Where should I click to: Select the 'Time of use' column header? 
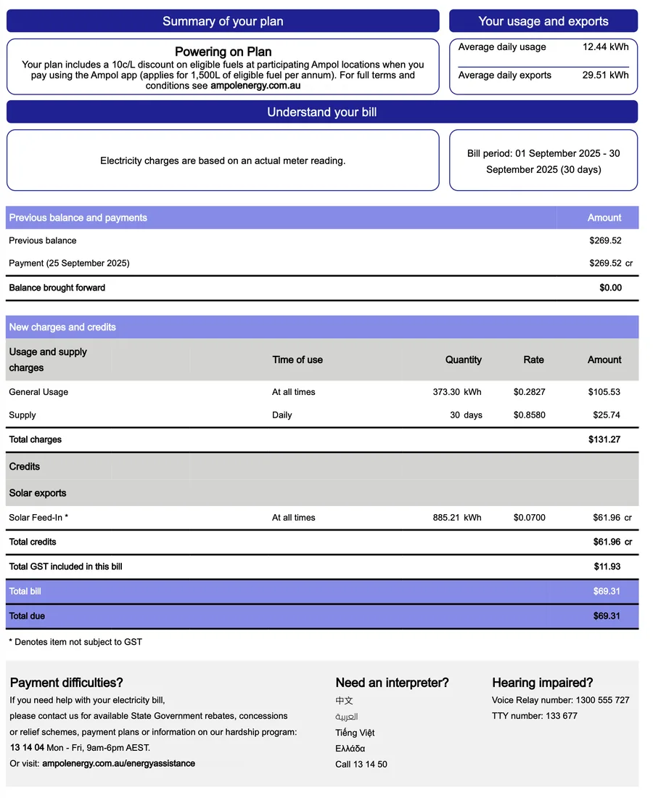click(x=297, y=359)
